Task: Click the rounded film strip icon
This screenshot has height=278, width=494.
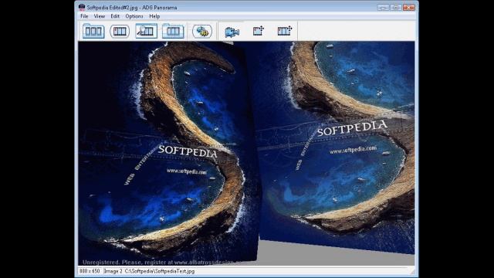Action: click(x=120, y=31)
